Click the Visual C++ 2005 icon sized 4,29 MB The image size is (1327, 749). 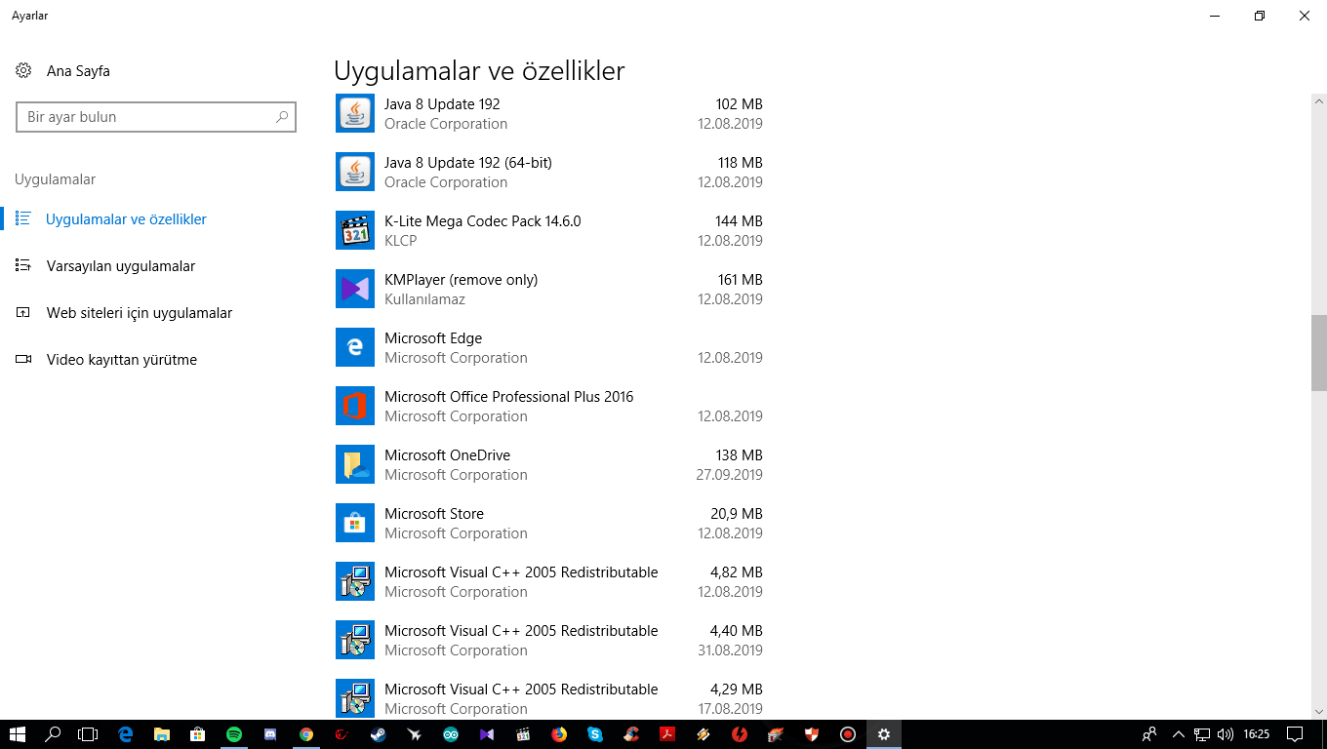pos(355,698)
